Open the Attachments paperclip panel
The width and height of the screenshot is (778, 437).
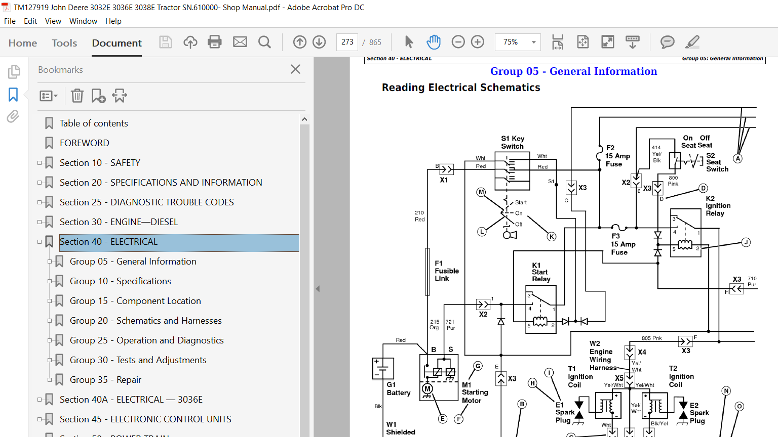tap(13, 116)
